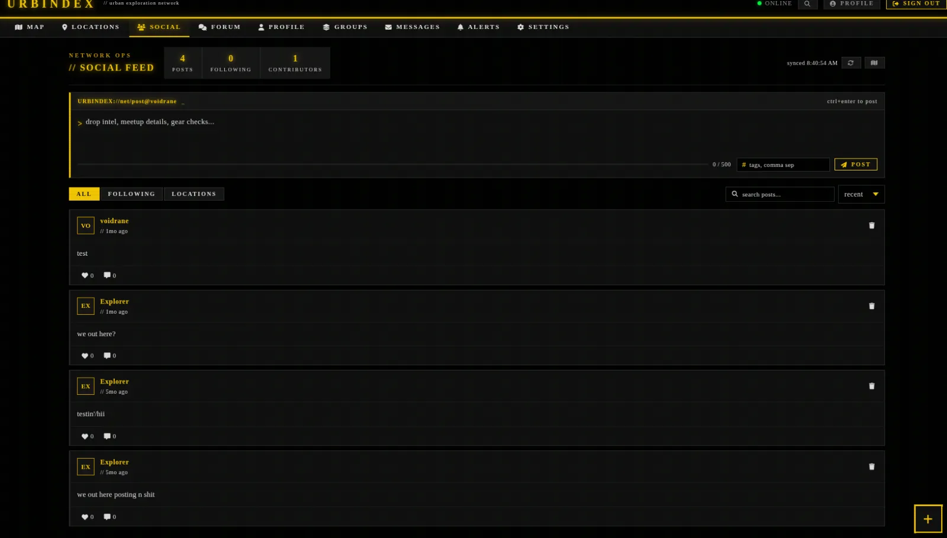
Task: Click the header search magnifier icon
Action: [807, 4]
